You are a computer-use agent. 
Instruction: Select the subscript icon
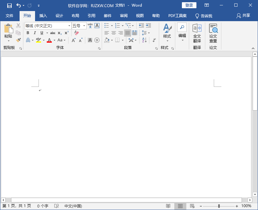tap(59, 33)
